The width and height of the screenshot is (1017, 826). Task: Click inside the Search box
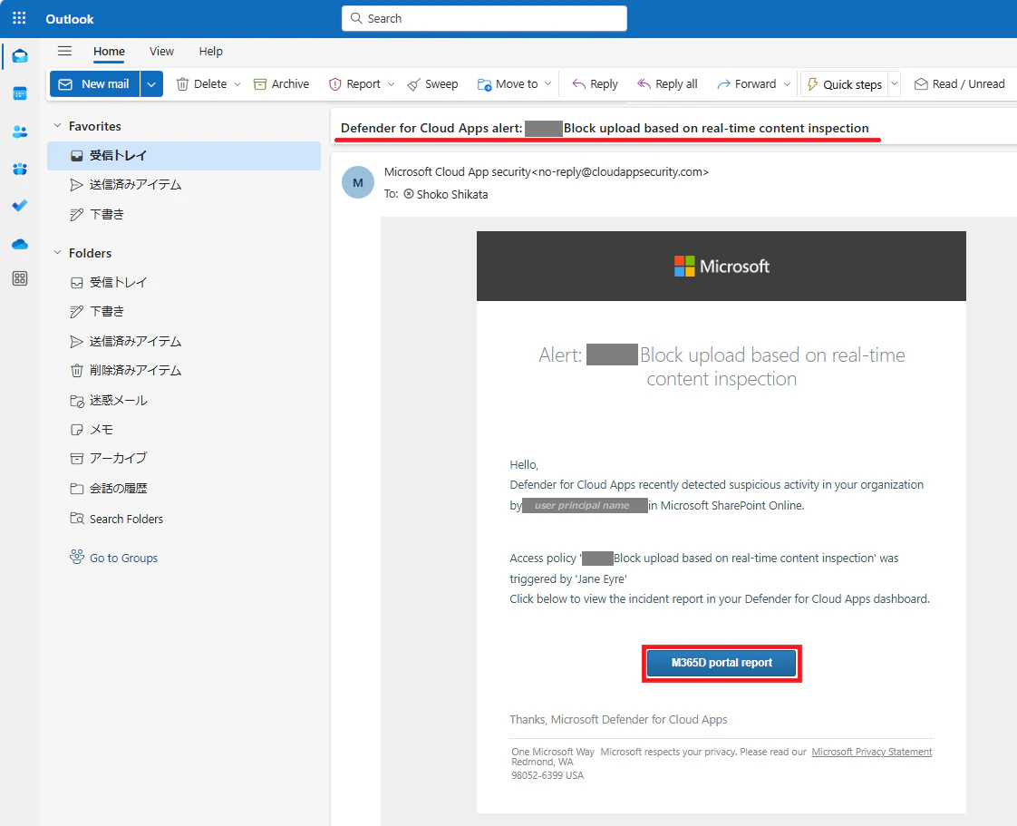tap(485, 18)
